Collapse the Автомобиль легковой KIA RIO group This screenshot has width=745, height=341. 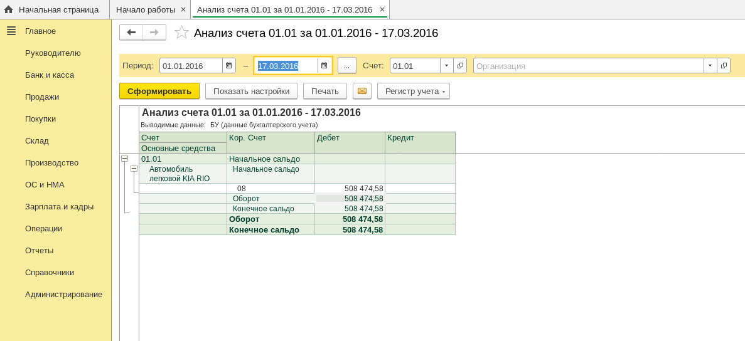[134, 169]
